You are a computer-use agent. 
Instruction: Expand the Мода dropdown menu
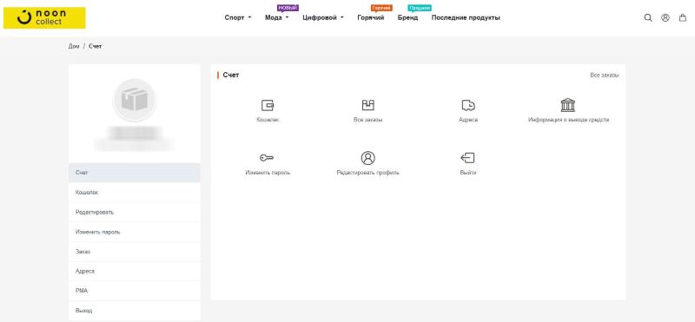click(x=277, y=17)
